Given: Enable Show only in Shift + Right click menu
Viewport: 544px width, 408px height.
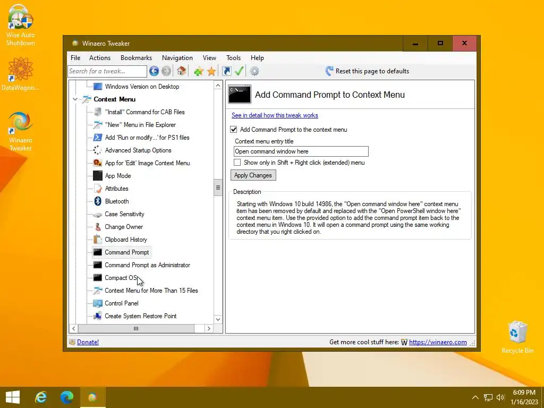Looking at the screenshot, I should [237, 163].
